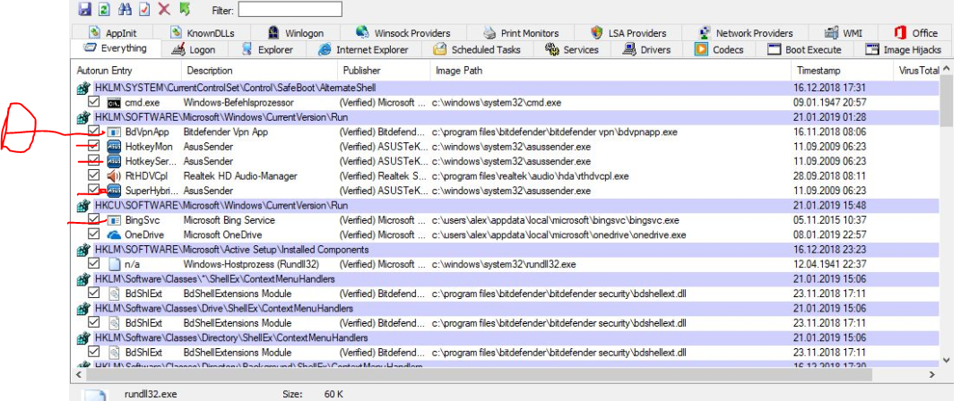Switch to the Winlogon tab
Screen dimensions: 961x401
tap(296, 33)
